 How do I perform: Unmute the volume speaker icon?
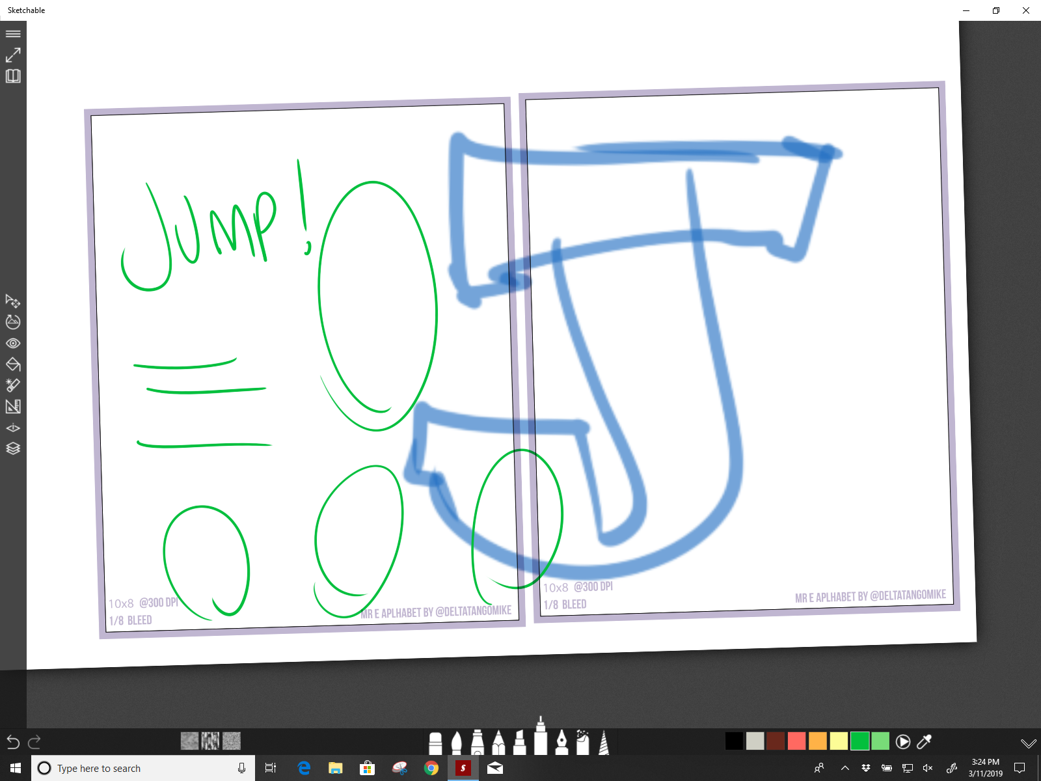[x=928, y=768]
